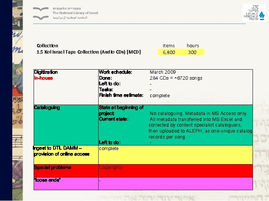
Task: Click the 'hours' column header
Action: [193, 46]
